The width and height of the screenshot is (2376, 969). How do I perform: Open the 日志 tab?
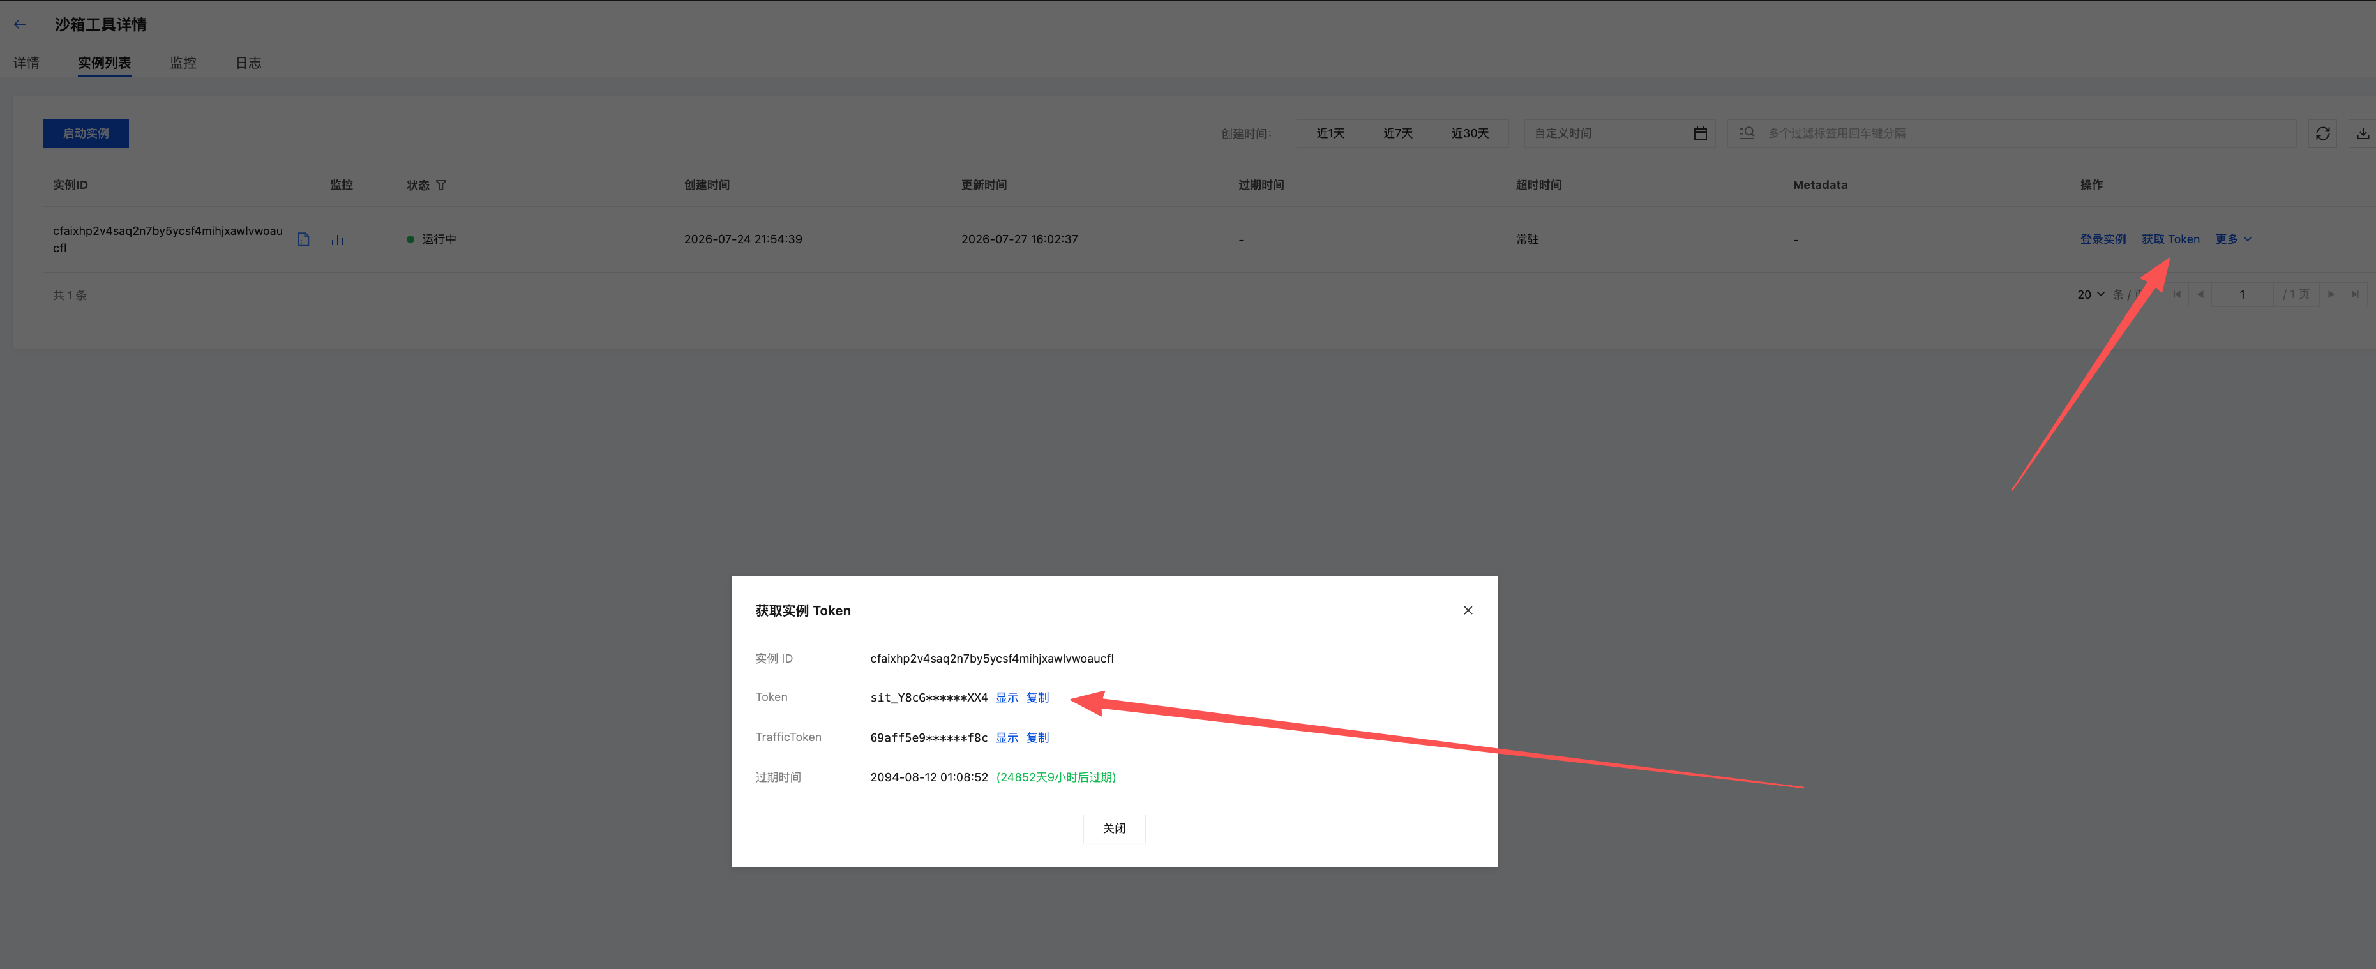point(248,63)
